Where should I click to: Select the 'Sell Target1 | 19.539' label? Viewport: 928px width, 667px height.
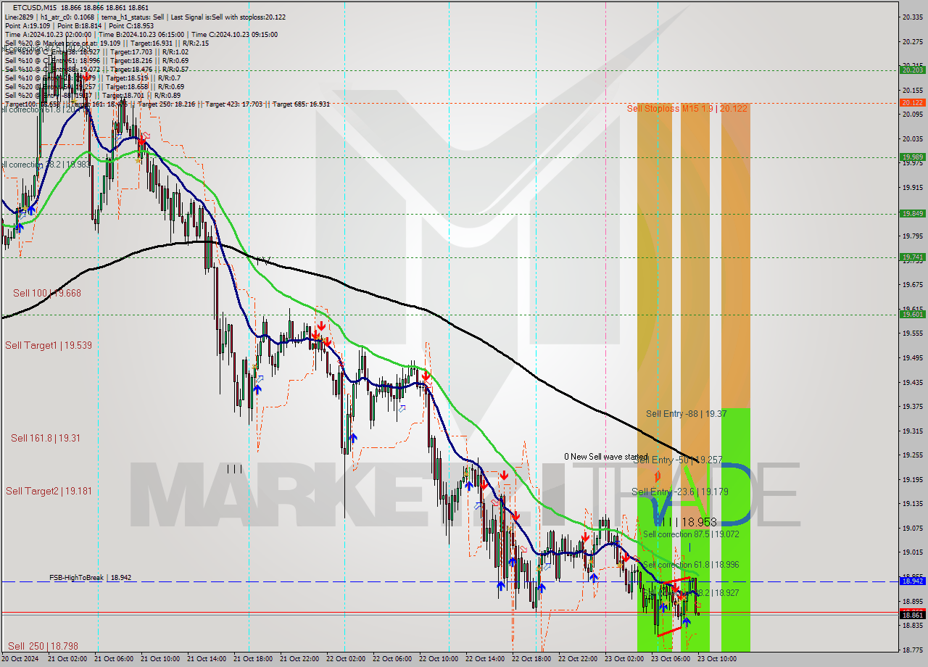(x=49, y=345)
